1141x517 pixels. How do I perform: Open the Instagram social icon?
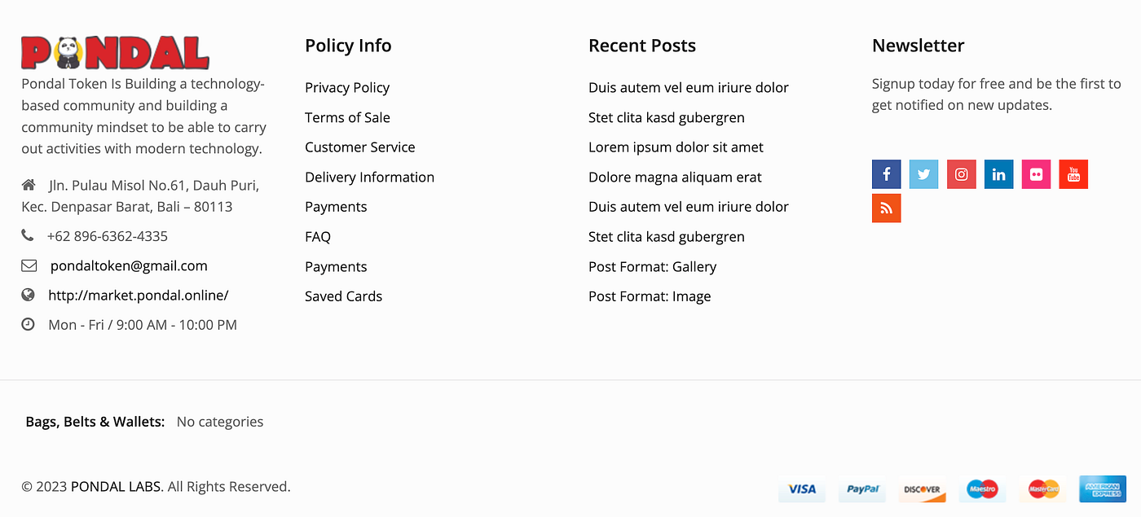(x=961, y=174)
